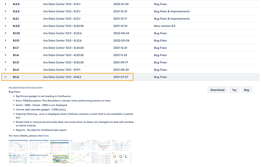
Task: Expand the 8.2.0 row details
Action: [5, 26]
